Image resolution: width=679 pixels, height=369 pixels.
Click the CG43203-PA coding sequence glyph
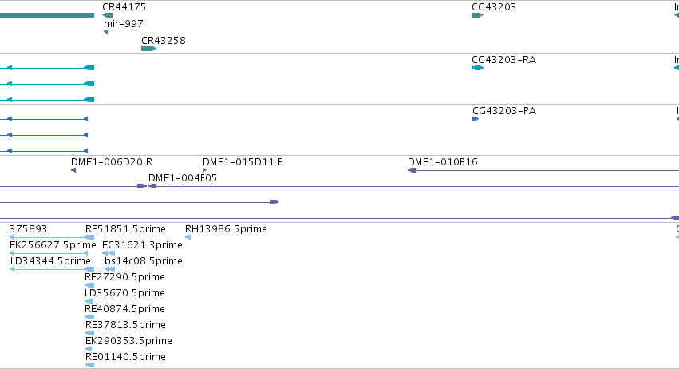[x=476, y=119]
